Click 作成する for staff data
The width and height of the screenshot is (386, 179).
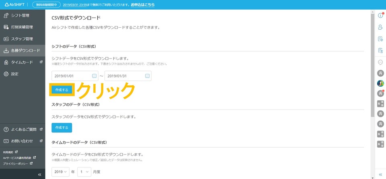point(62,127)
